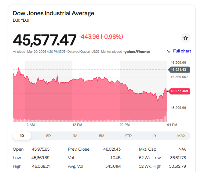Select the 1Y chart range
Screen dimensions: 204x172
[155, 136]
